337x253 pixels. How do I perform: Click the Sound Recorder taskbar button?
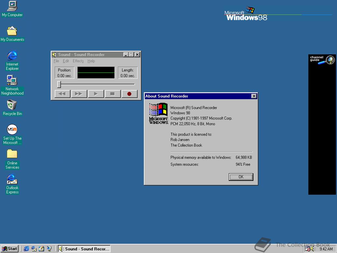pyautogui.click(x=84, y=249)
